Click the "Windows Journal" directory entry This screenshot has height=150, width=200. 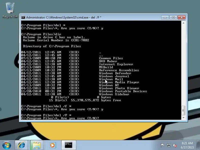tap(114, 76)
